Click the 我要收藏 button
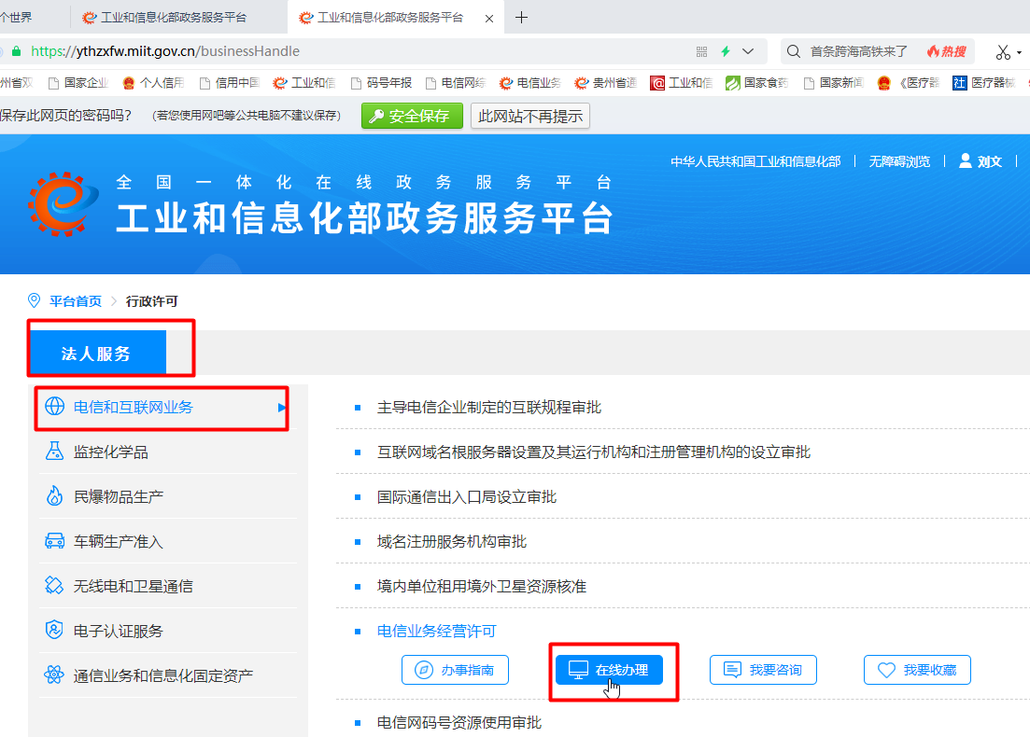1030x737 pixels. click(x=917, y=670)
